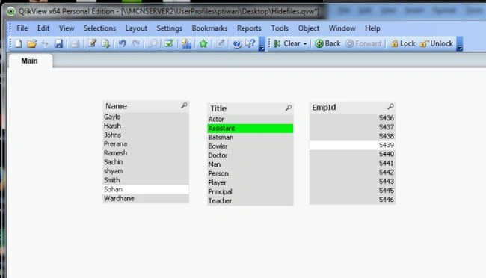This screenshot has width=486, height=278.
Task: Click the Reload script icon
Action: pos(105,43)
